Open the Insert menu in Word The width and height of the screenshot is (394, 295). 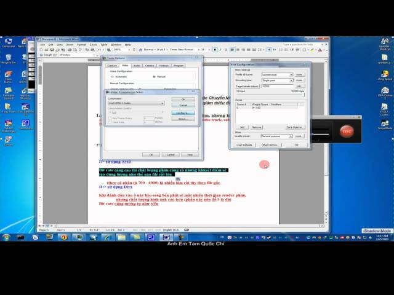(70, 45)
